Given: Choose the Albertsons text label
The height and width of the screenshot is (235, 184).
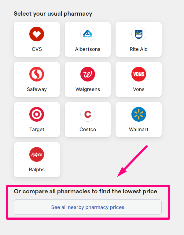Looking at the screenshot, I should tap(88, 49).
